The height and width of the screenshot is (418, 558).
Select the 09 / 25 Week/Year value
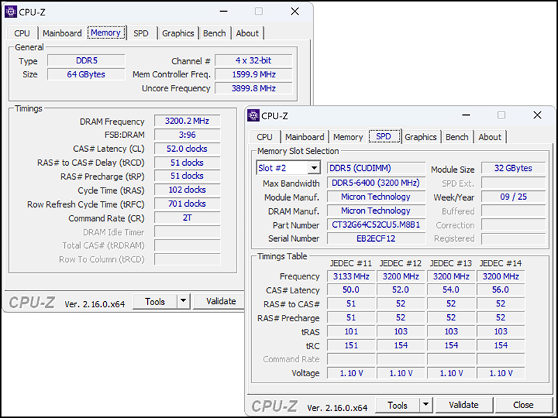[x=513, y=196]
